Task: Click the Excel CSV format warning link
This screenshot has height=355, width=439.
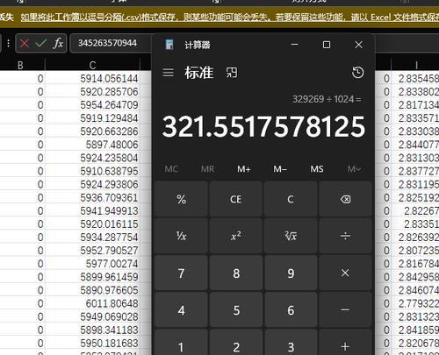Action: click(x=230, y=18)
